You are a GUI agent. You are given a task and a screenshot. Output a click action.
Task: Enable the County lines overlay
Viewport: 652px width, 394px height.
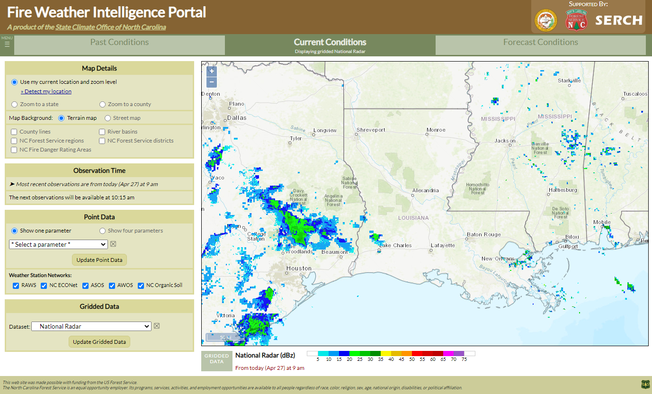pyautogui.click(x=13, y=131)
